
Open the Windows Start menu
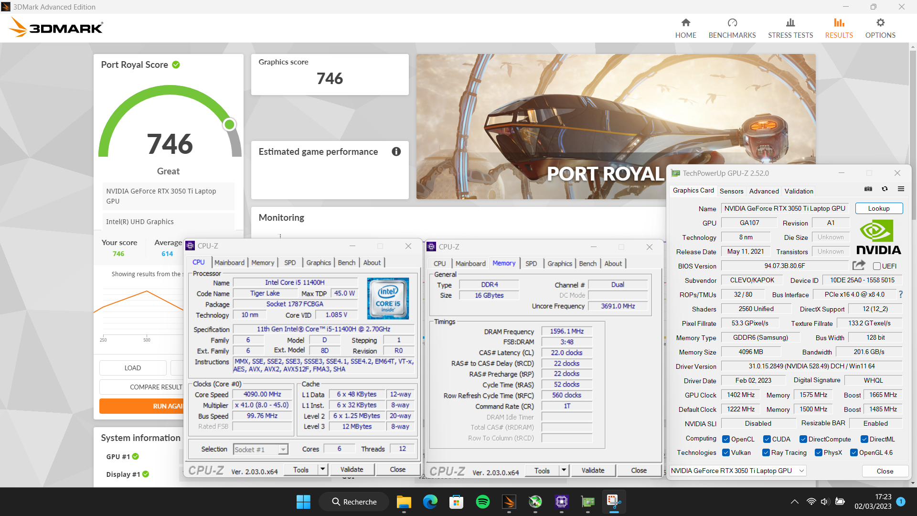click(x=303, y=502)
